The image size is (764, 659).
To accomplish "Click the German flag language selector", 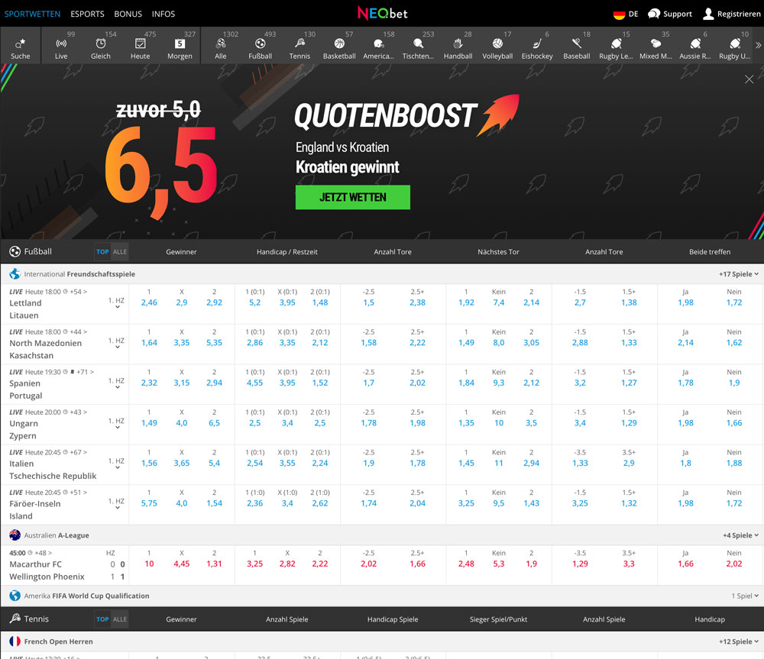I will [620, 14].
